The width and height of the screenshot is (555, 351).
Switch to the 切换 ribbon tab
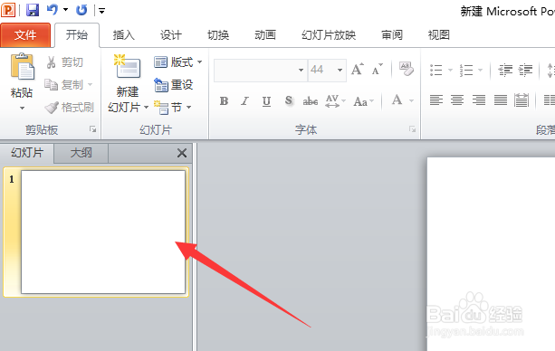[218, 35]
